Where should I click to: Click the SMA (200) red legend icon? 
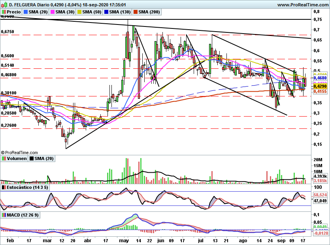[x=135, y=12]
